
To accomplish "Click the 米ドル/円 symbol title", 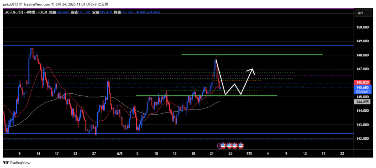I will click(x=14, y=12).
